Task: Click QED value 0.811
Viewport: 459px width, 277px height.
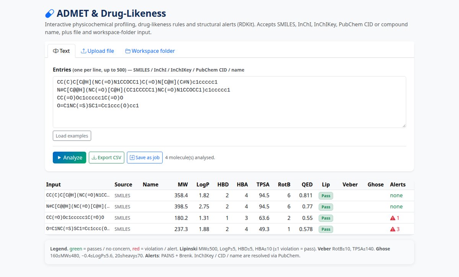Action: (x=306, y=195)
